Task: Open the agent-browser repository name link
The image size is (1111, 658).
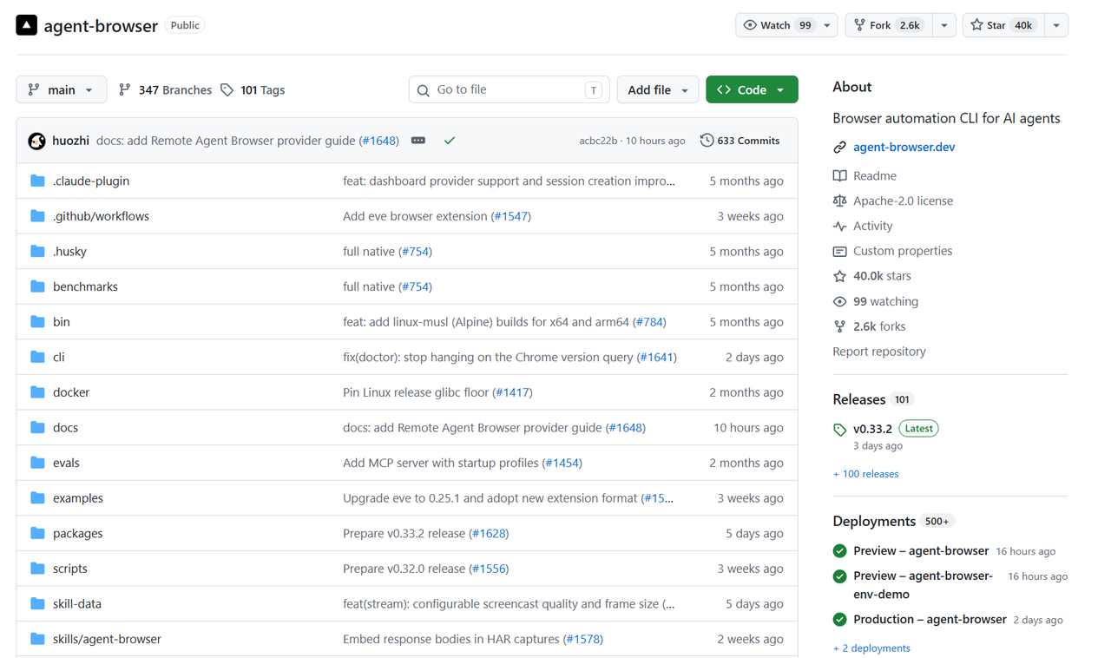Action: (101, 25)
